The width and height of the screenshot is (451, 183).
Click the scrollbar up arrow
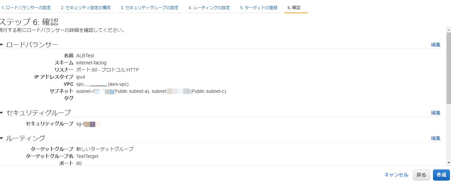pyautogui.click(x=448, y=30)
